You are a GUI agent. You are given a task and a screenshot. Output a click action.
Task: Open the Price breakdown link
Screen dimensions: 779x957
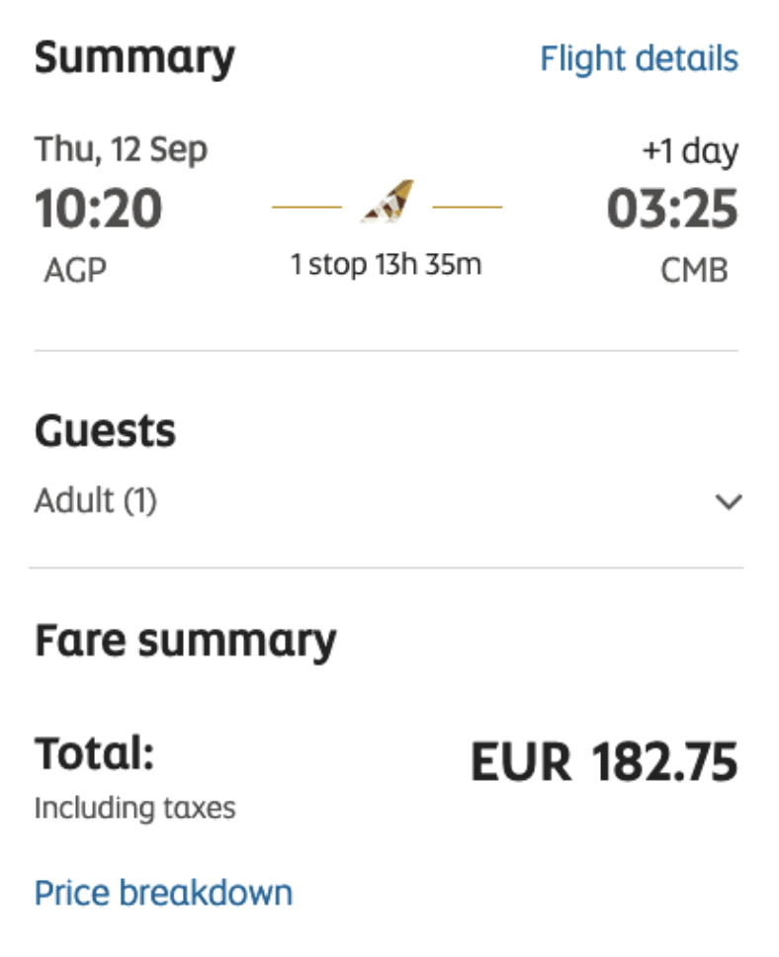tap(163, 893)
